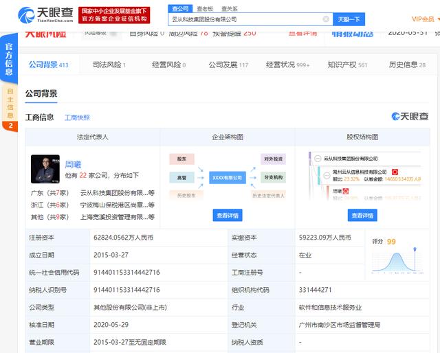Click company type 其他股份有限公司(非上市)
Screen dimensions: 440x353
click(x=130, y=307)
